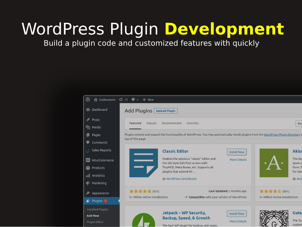Switch to the Favorites tab
302x227 pixels.
pyautogui.click(x=193, y=123)
